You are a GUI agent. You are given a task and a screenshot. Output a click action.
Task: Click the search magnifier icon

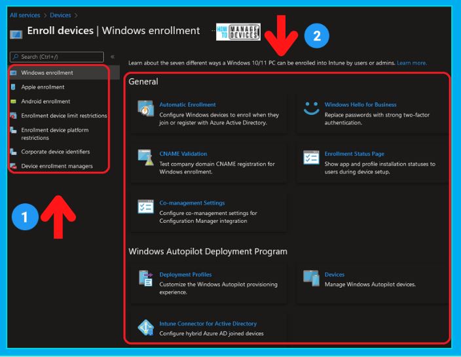(16, 57)
